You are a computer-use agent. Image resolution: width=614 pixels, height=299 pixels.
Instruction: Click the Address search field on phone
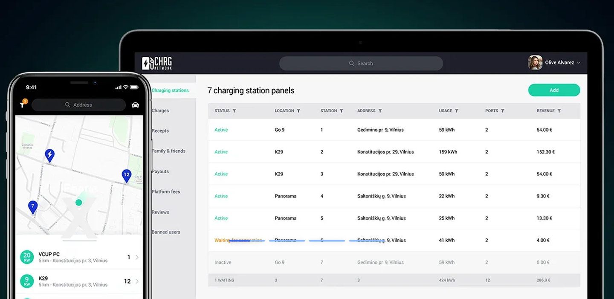tap(78, 105)
